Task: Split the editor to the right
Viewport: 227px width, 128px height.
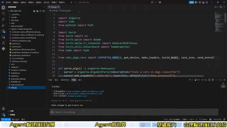Action: (221, 7)
